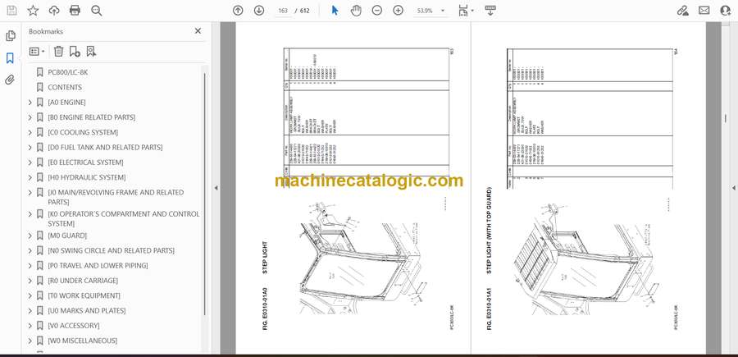Expand the right tools pane arrow
The width and height of the screenshot is (738, 357).
(x=733, y=188)
